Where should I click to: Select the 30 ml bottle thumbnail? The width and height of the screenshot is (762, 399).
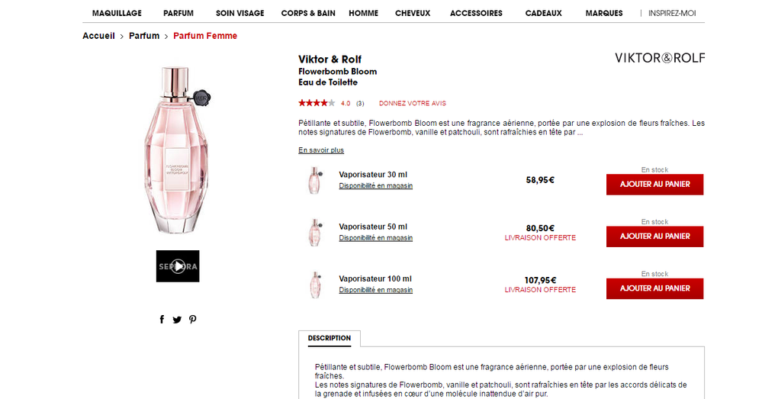coord(315,180)
